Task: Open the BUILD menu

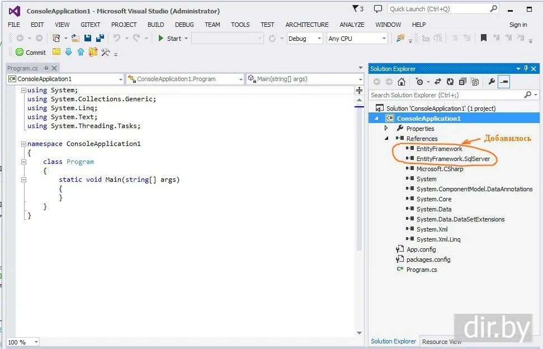Action: click(x=156, y=25)
